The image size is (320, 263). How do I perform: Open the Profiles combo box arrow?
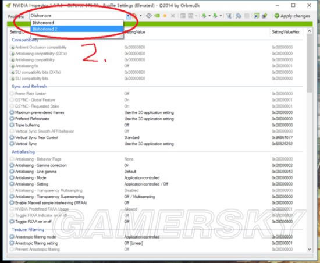(x=128, y=16)
